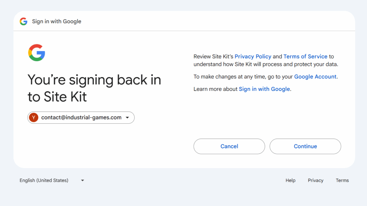Open Privacy in the footer
367x206 pixels.
pyautogui.click(x=315, y=180)
